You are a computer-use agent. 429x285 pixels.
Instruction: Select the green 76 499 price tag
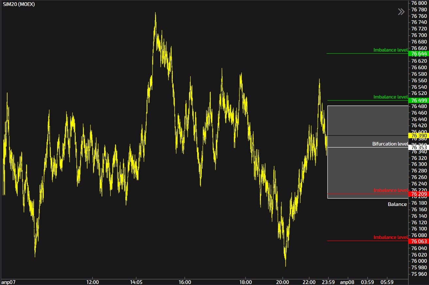click(419, 101)
